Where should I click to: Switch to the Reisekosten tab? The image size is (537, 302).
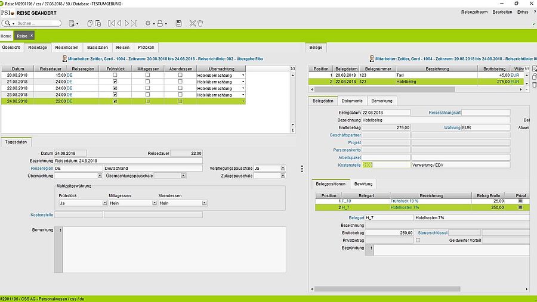coord(67,47)
